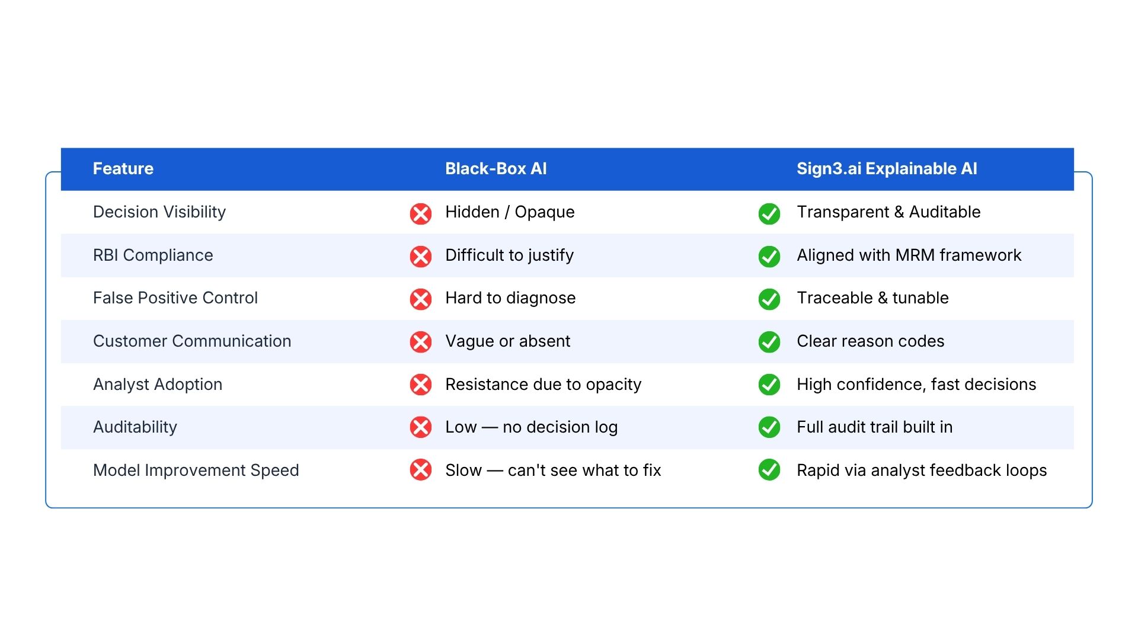Select the Black-Box AI column header
The height and width of the screenshot is (640, 1138).
(496, 169)
